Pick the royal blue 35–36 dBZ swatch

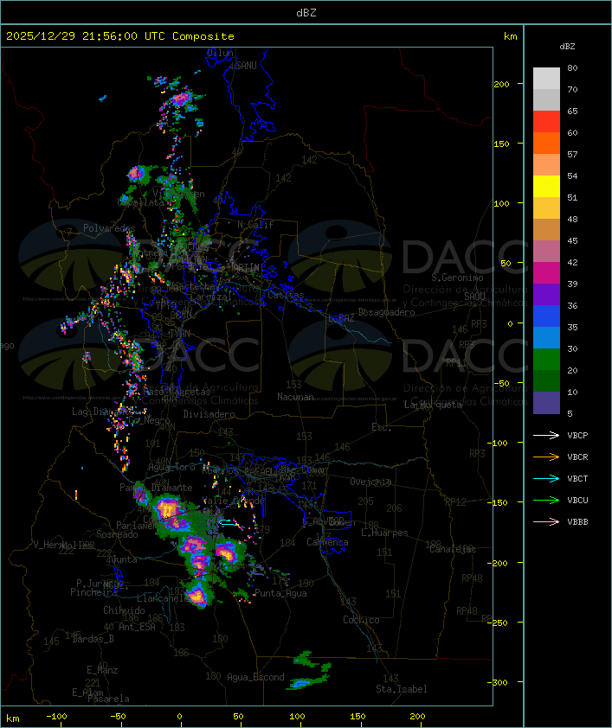tap(546, 316)
